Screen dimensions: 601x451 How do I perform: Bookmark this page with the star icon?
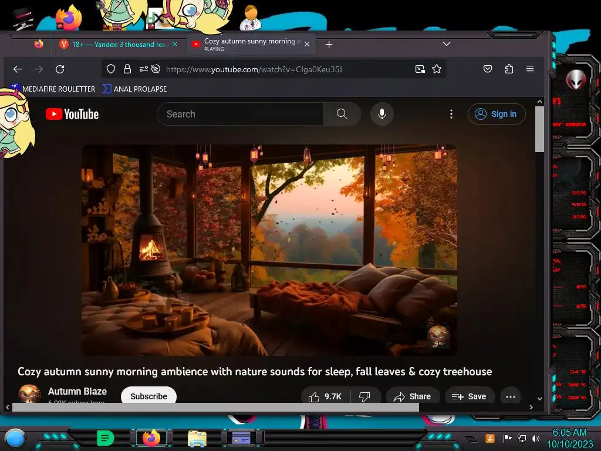click(x=437, y=69)
